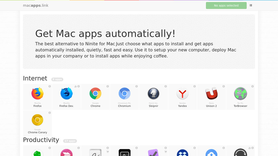Select the Sleipnir browser icon

point(153,94)
